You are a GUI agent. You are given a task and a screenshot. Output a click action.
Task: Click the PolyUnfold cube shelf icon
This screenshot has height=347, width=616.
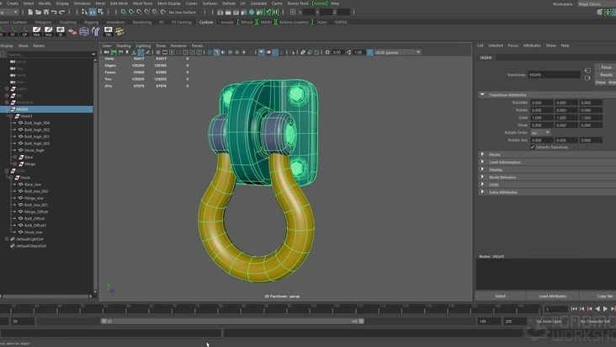[83, 31]
